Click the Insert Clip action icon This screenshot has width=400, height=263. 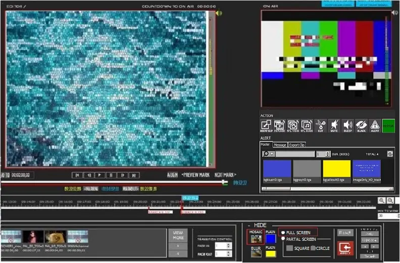point(266,125)
